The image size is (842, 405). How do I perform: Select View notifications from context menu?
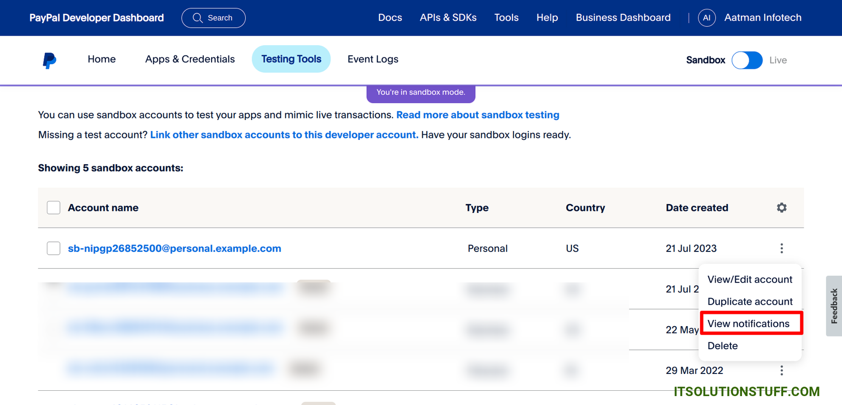(x=748, y=323)
